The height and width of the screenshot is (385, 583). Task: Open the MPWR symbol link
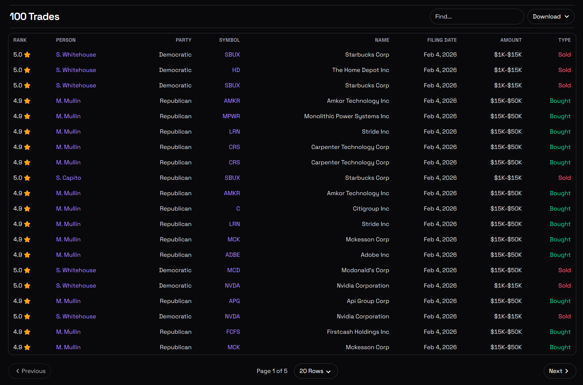click(x=231, y=116)
